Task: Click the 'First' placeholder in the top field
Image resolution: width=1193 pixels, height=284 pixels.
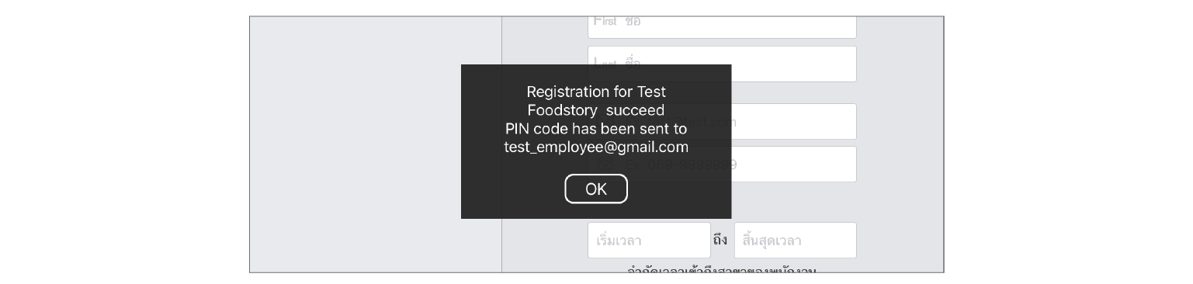Action: point(605,21)
